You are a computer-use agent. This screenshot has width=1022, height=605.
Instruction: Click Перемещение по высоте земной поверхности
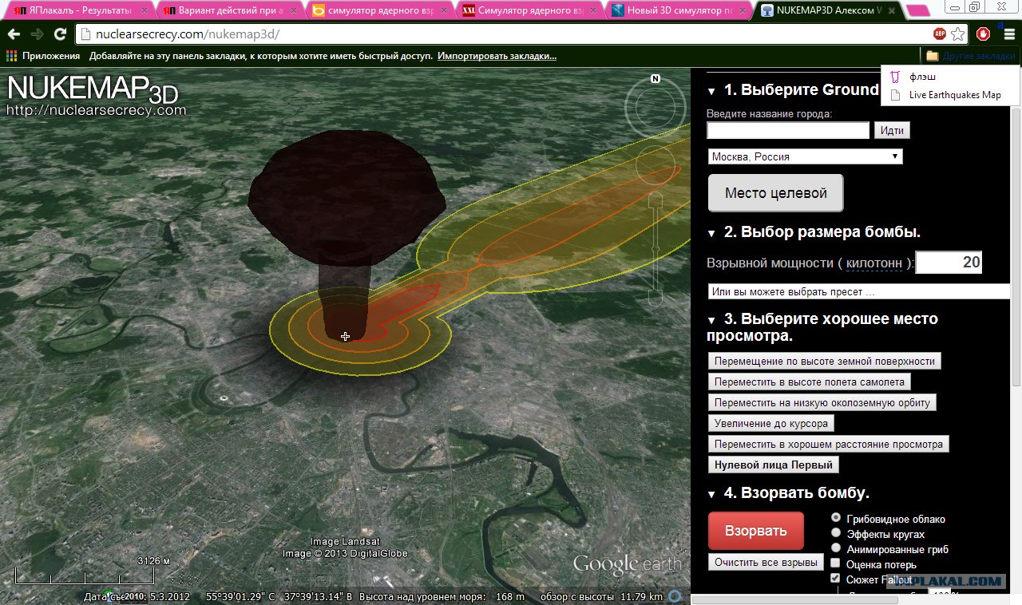825,361
